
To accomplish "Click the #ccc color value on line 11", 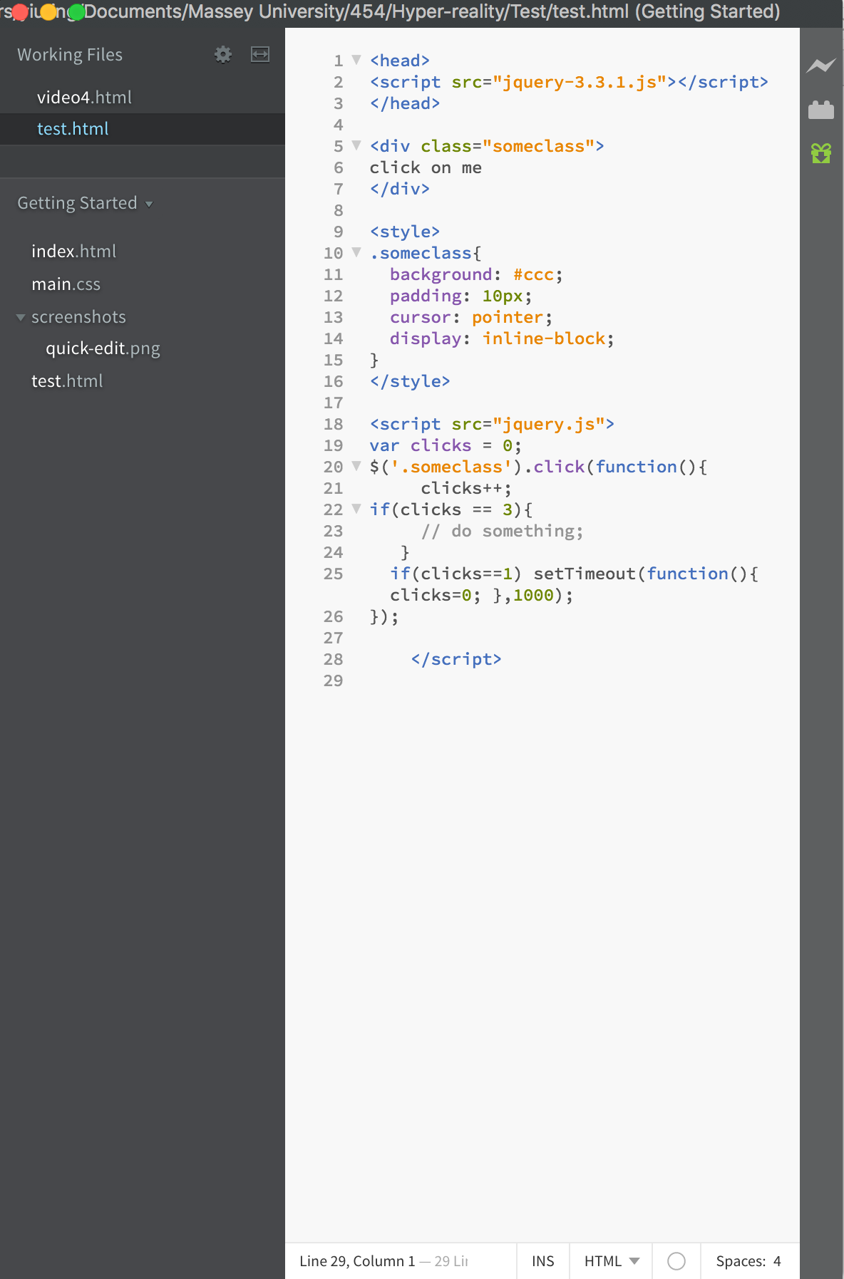I will 533,275.
